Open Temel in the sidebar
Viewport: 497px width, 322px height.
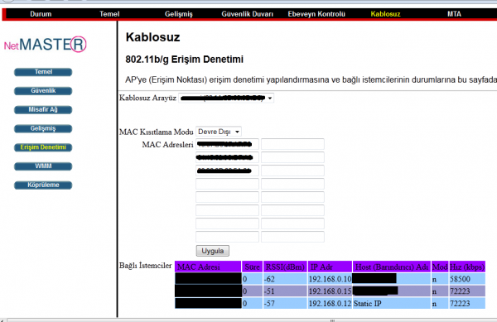coord(43,72)
